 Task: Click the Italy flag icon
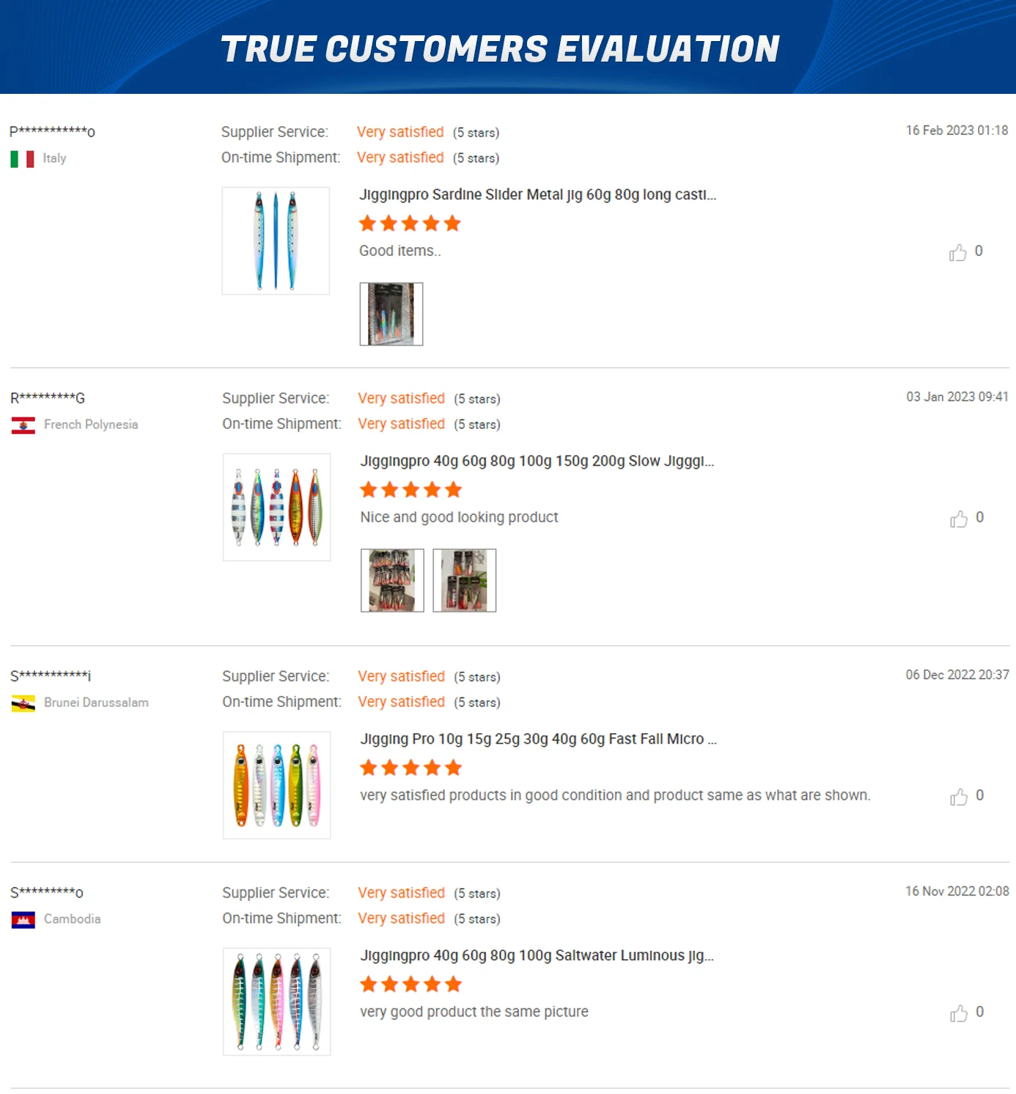[x=22, y=159]
